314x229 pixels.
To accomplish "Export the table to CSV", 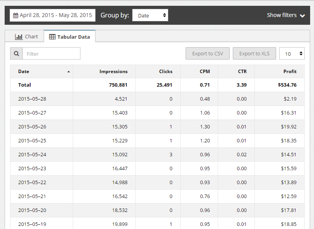I will click(207, 53).
